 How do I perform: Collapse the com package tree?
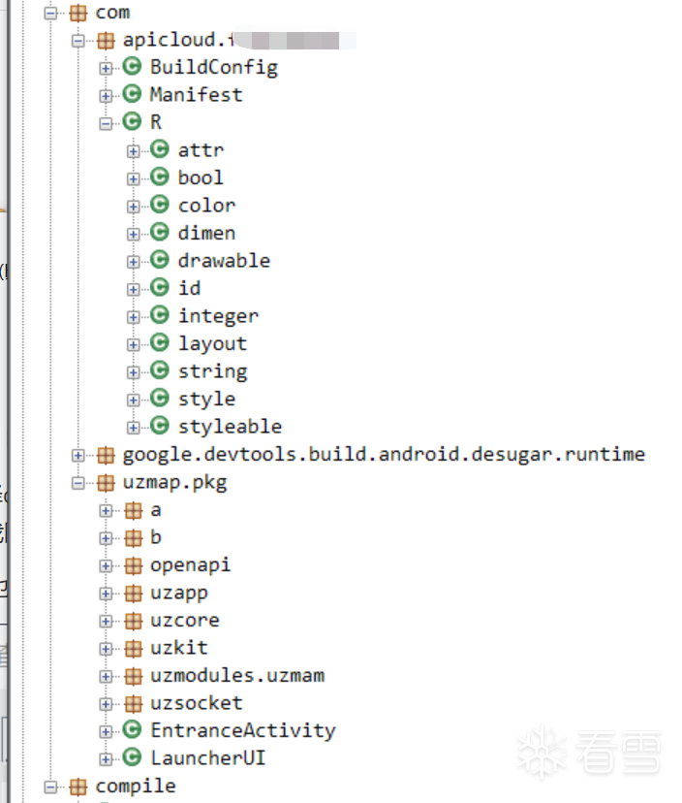point(51,14)
